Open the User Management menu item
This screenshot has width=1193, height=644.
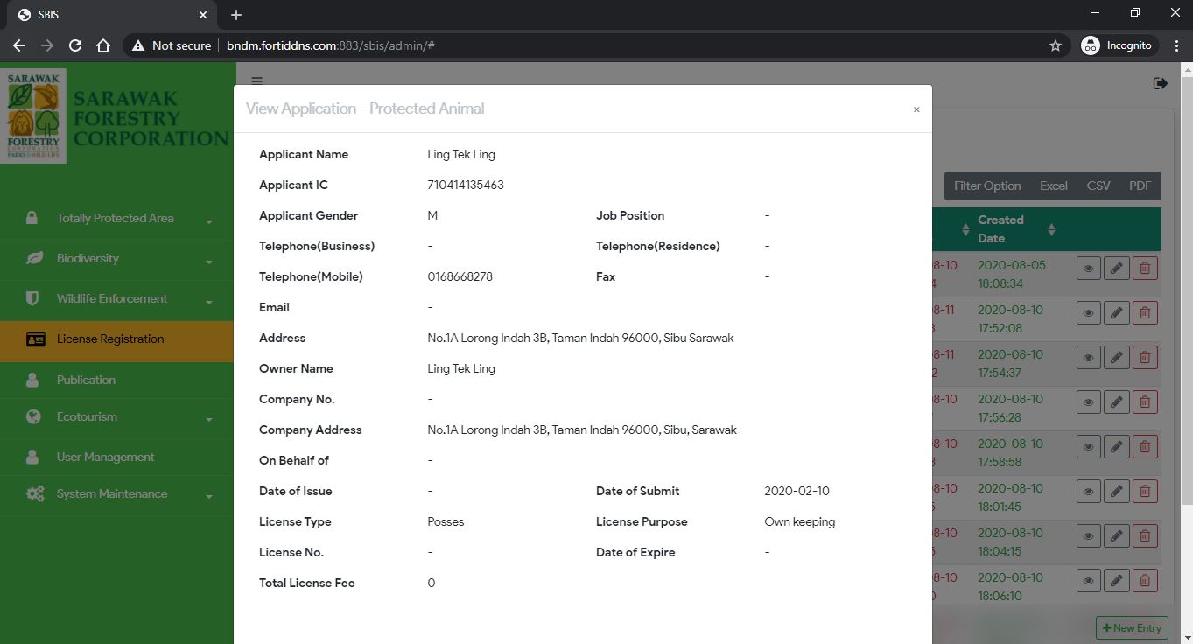pos(105,458)
